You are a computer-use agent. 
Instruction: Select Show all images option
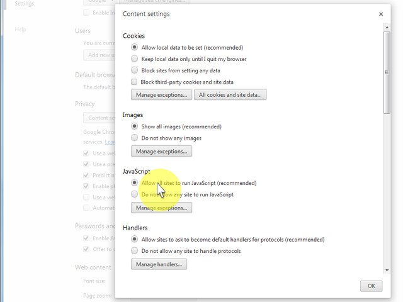[135, 126]
